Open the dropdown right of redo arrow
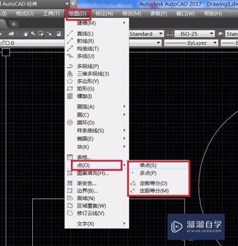238x246 pixels. point(18,34)
